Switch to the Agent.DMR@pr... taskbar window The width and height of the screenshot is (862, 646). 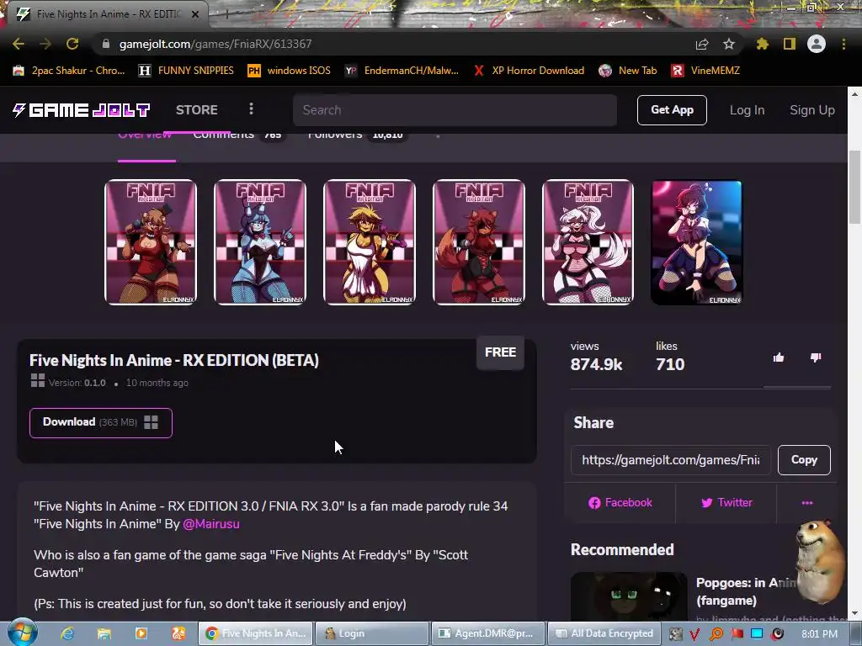488,633
